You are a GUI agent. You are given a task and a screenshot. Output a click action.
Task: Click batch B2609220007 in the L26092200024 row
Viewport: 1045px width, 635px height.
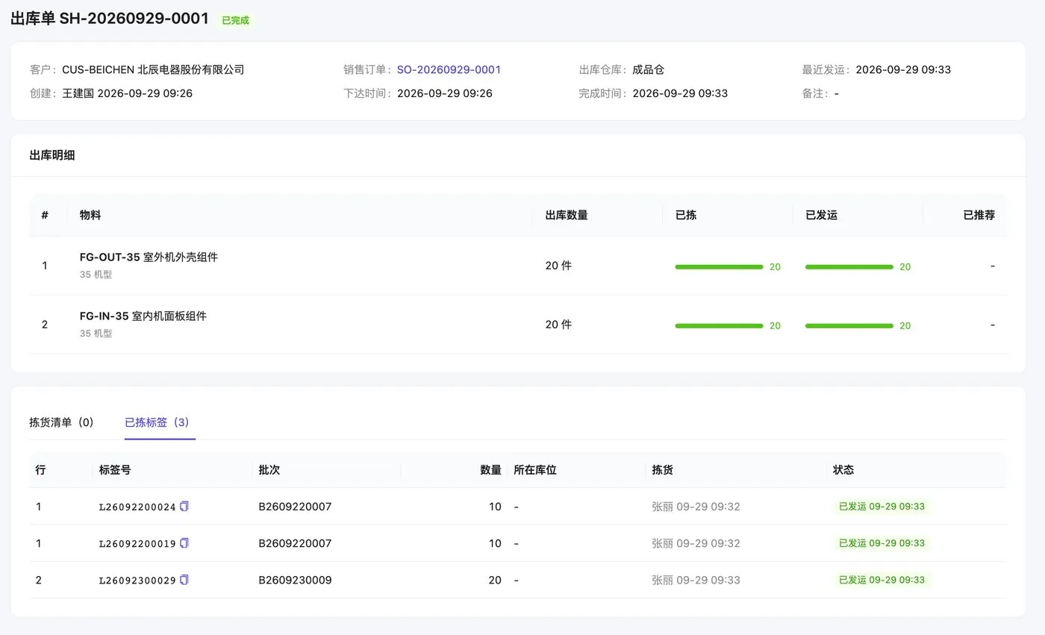(295, 507)
